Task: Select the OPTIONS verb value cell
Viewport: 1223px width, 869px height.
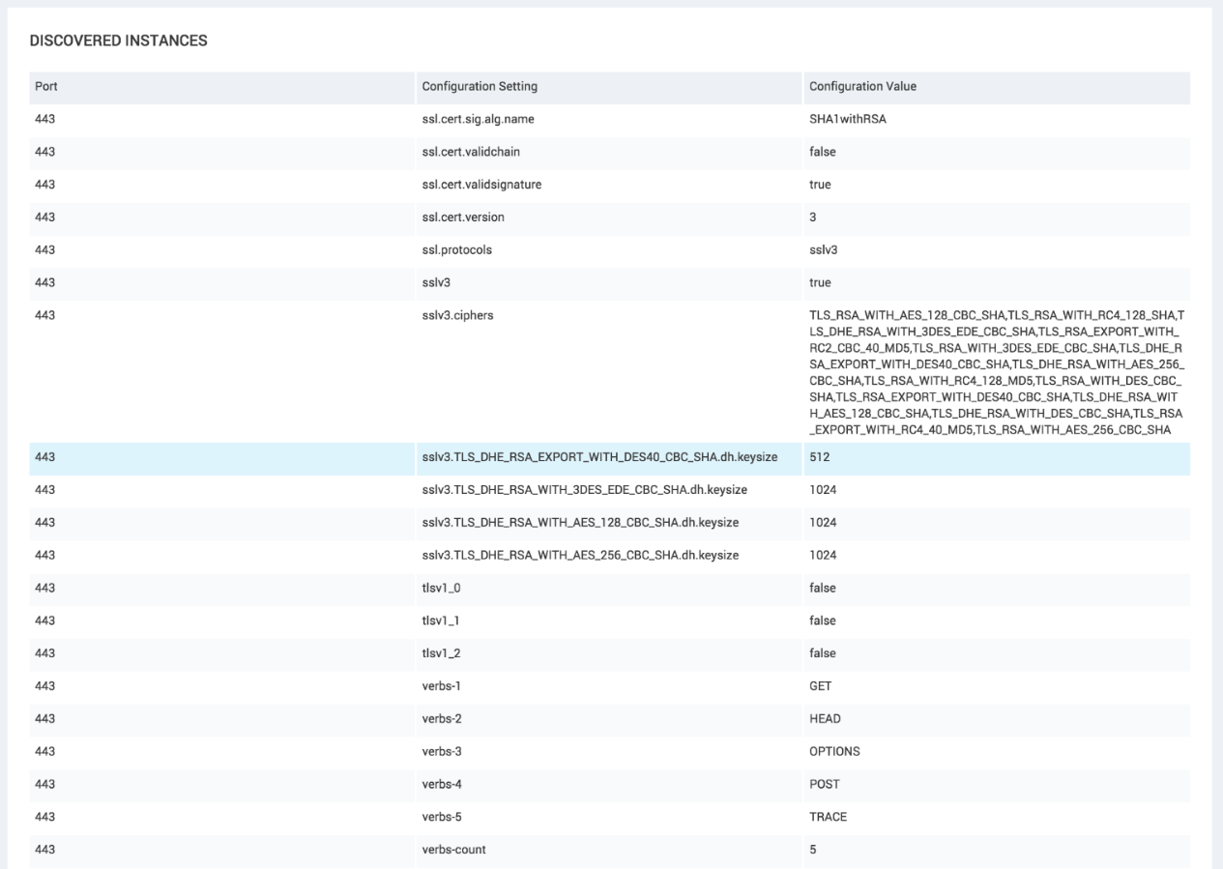Action: (x=834, y=751)
